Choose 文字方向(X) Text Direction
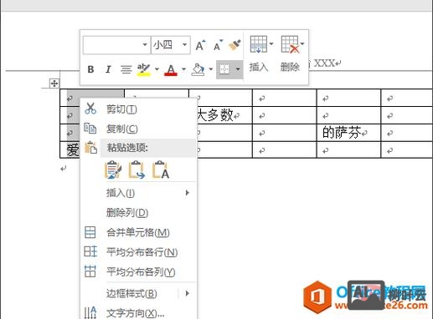This screenshot has width=433, height=319. click(x=138, y=313)
